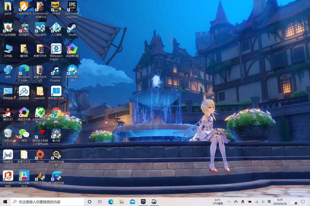Open Microsoft Edge from the taskbar
310x206 pixels.
pyautogui.click(x=111, y=202)
